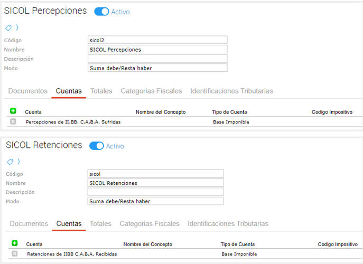Toggle Activo switch for SICOL Percepciones
363x264 pixels.
(101, 12)
